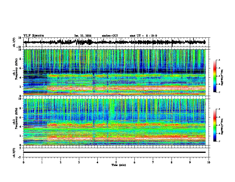Click the flat ch.3 voltage trace line
The image size is (235, 182).
[114, 152]
